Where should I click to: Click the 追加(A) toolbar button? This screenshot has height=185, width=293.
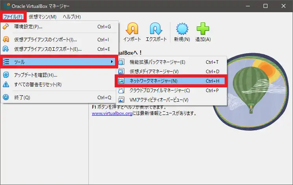pos(203,32)
